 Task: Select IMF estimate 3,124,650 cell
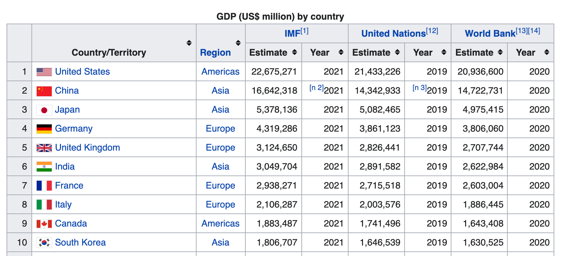[274, 148]
